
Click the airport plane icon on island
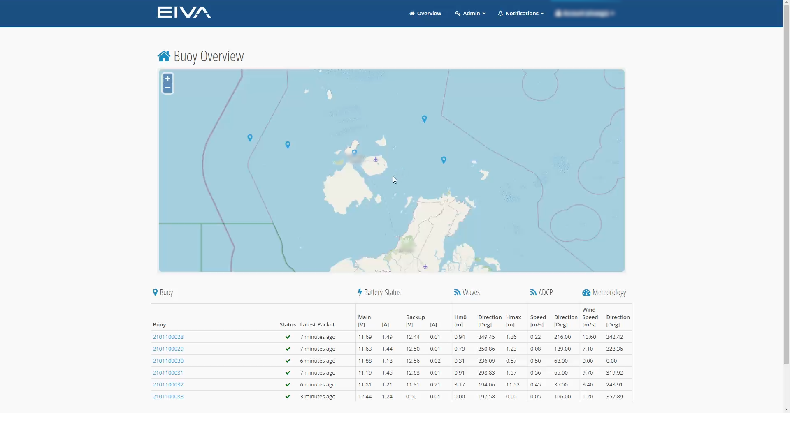pos(376,159)
